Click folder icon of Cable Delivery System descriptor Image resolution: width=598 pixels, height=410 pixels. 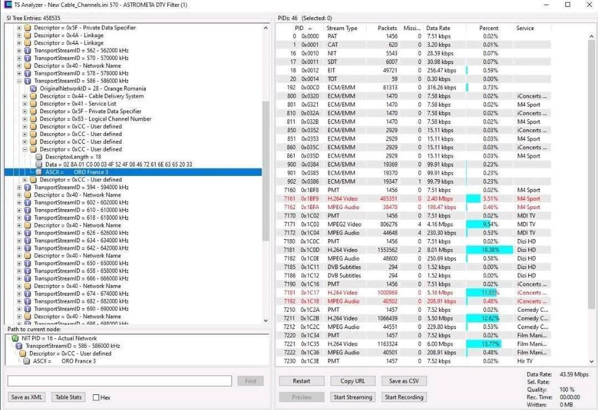tap(34, 97)
